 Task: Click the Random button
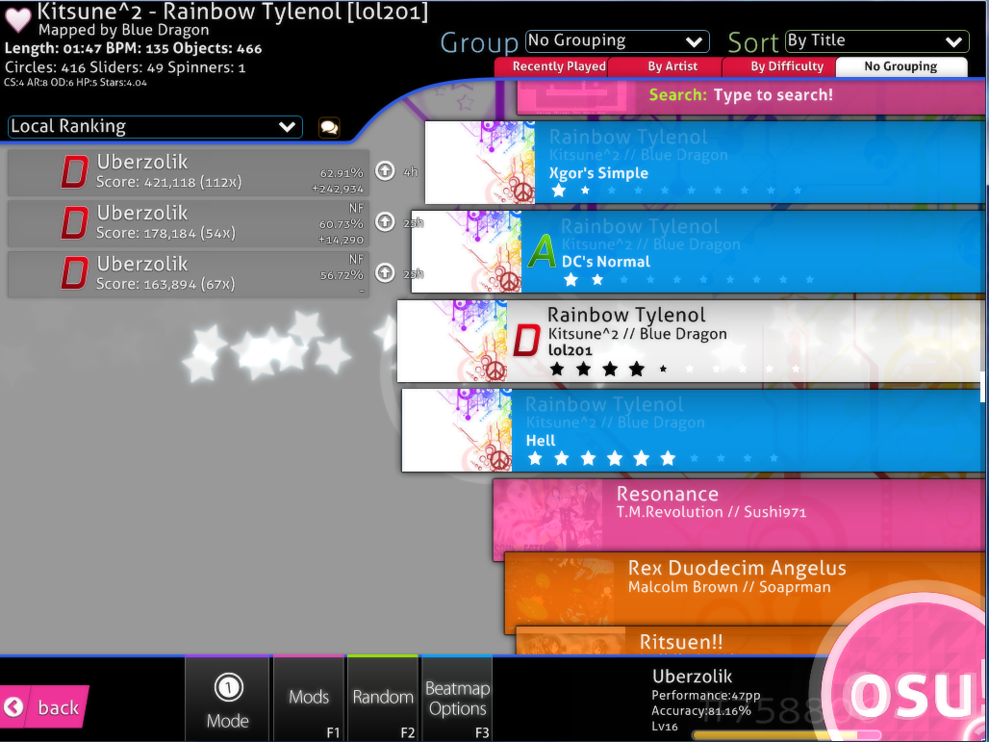[x=383, y=699]
